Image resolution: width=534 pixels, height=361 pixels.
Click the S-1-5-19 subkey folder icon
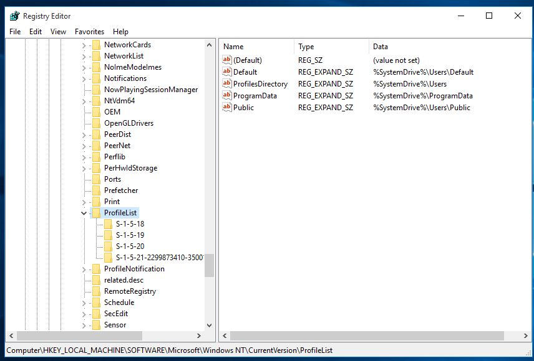pos(109,235)
